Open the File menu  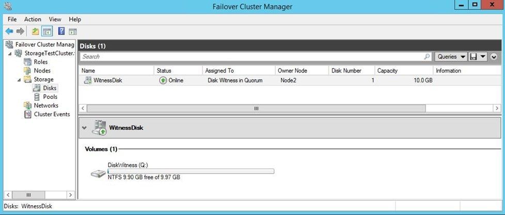[12, 19]
